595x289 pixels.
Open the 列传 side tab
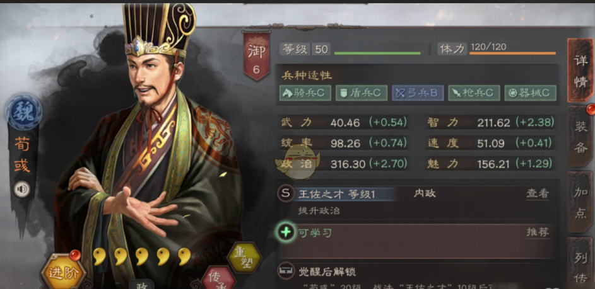pos(580,264)
